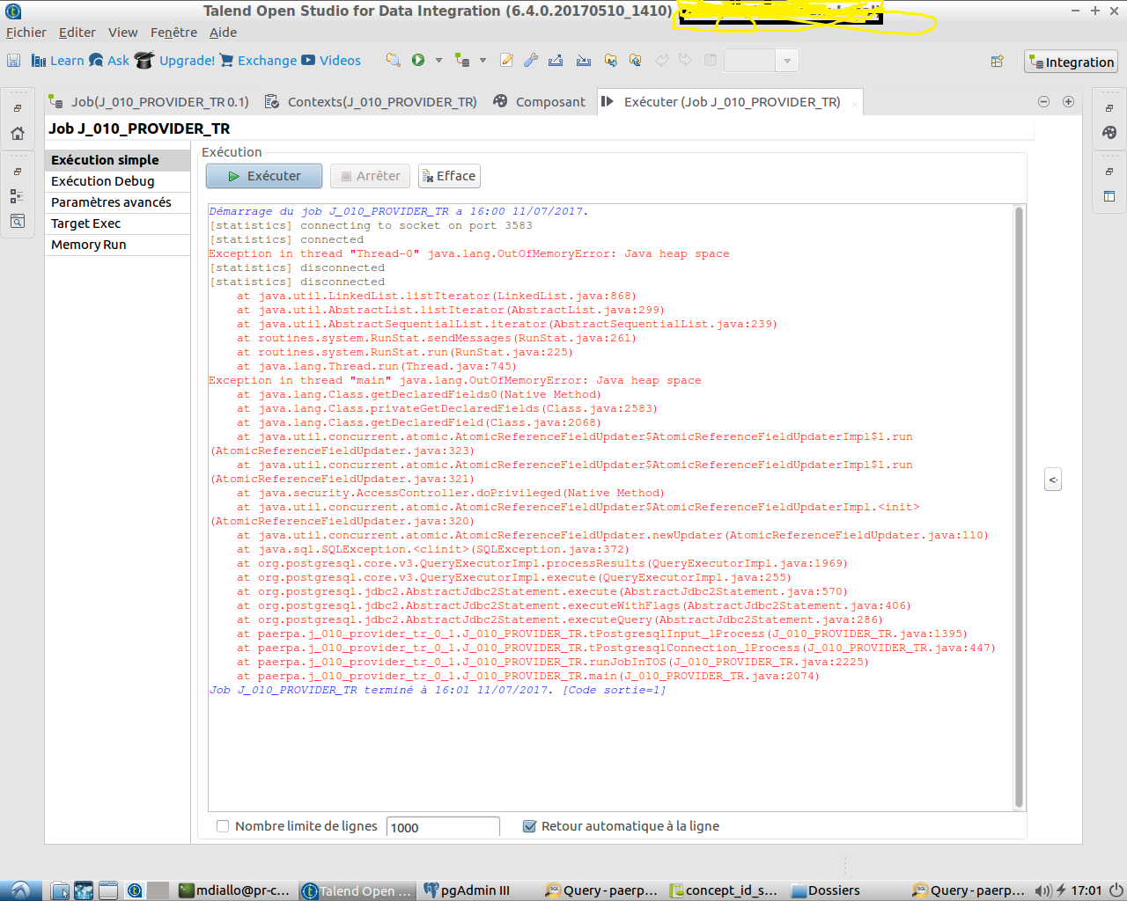Click the import items toolbar icon
Screen dimensions: 1127x901
[x=583, y=61]
